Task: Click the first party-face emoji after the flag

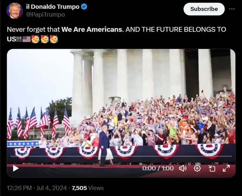Action: 35,39
